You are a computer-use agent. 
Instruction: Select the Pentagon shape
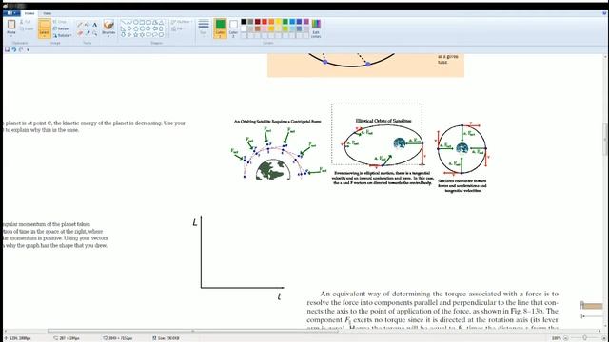pos(136,28)
